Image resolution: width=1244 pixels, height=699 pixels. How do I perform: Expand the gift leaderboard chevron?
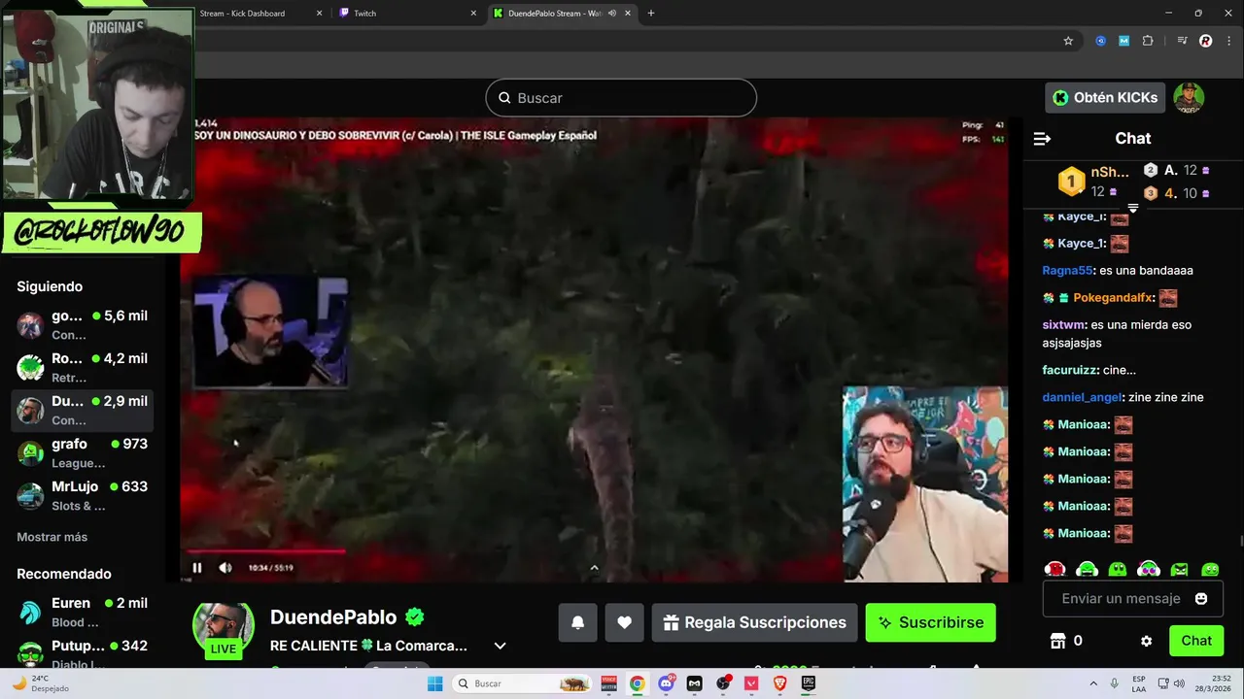(x=1133, y=208)
